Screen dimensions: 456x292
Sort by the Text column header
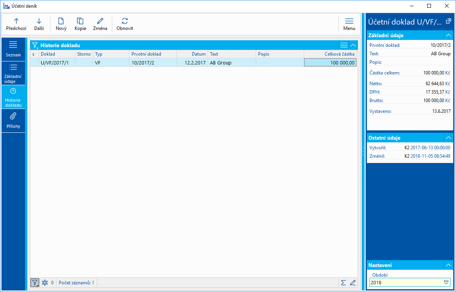(x=232, y=54)
